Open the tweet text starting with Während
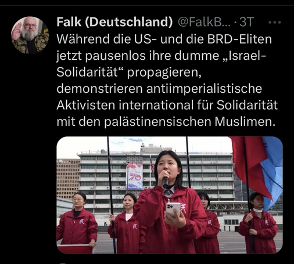294x264 pixels. [167, 80]
